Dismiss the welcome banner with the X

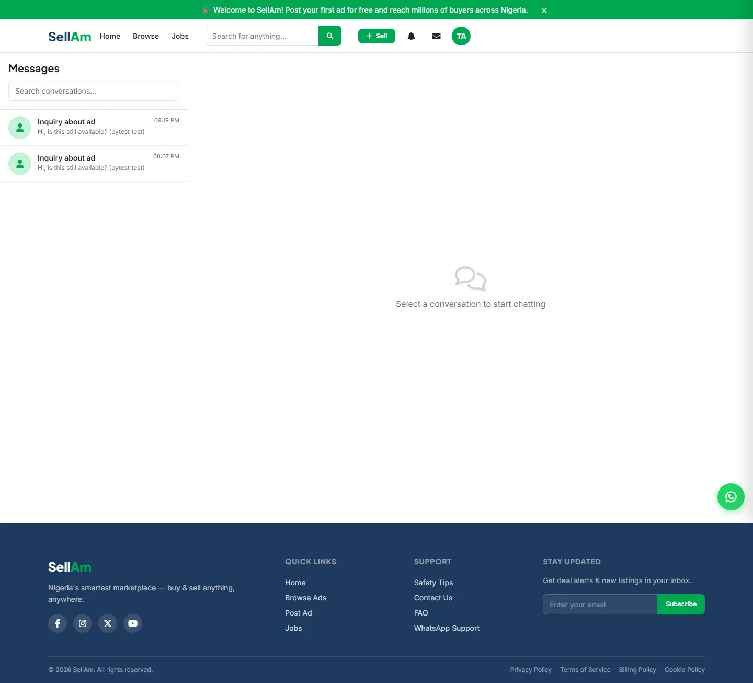click(544, 10)
